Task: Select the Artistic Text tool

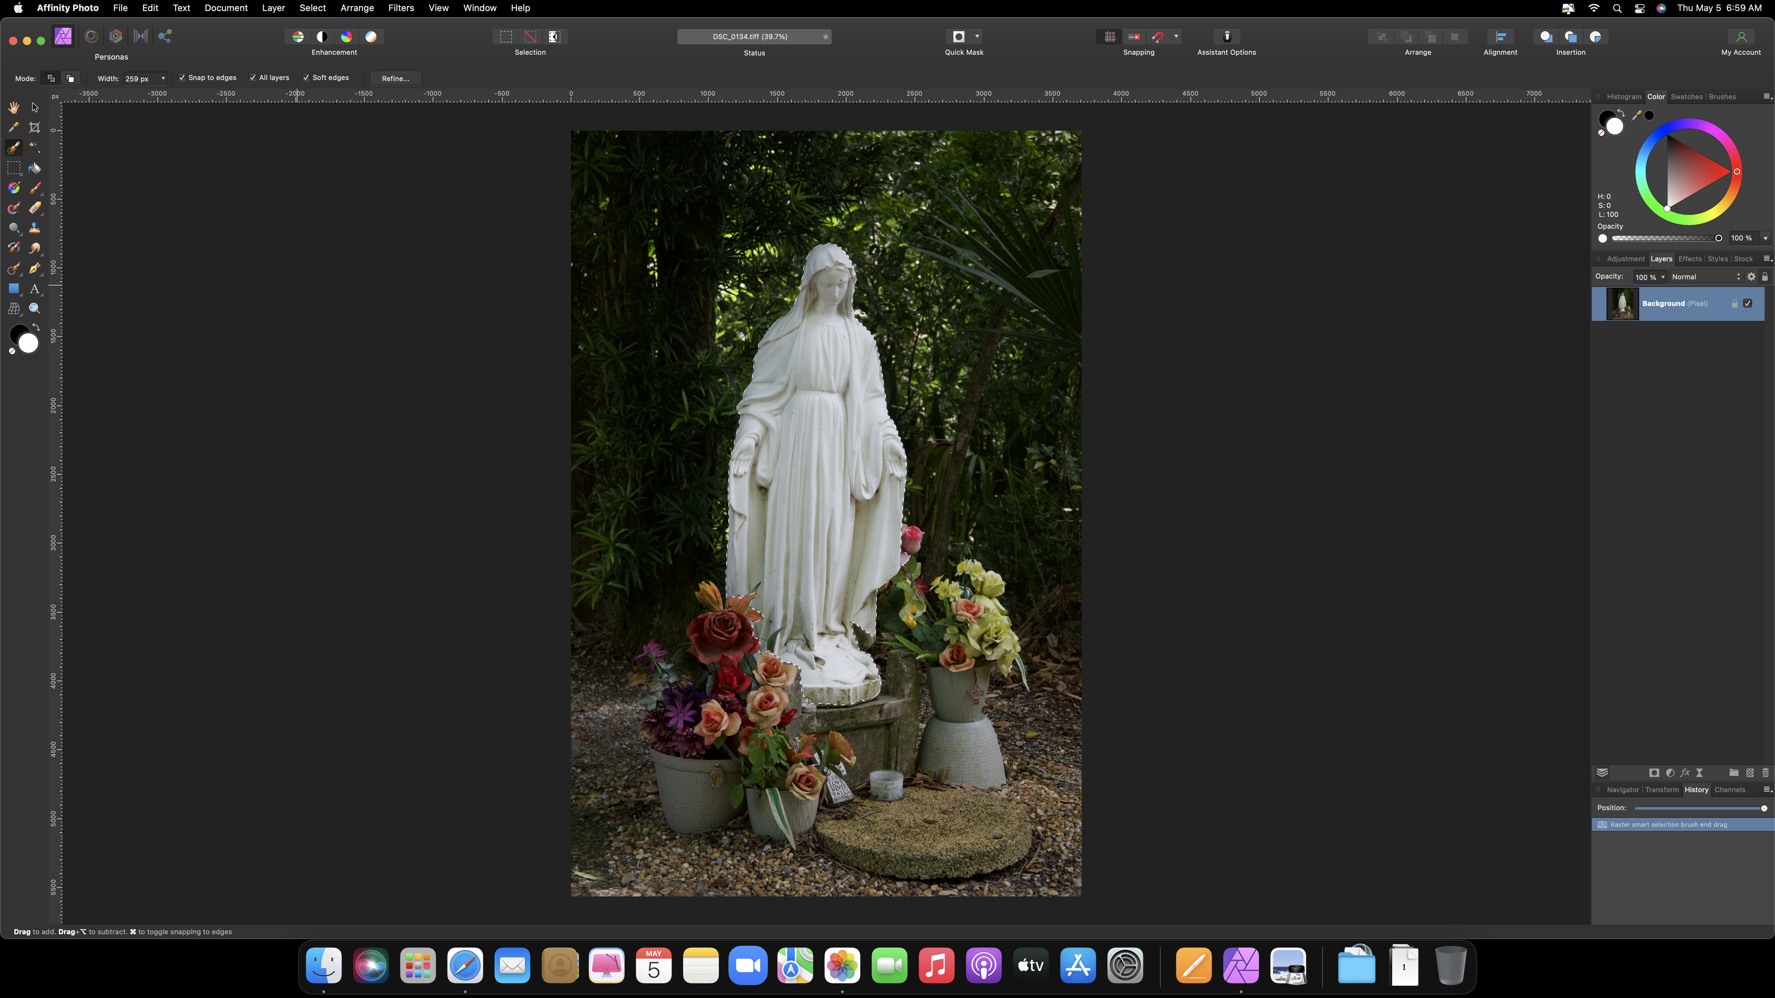Action: point(34,289)
